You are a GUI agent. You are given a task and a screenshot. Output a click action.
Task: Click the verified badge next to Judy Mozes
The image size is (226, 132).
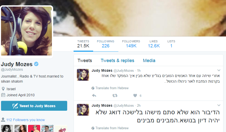tap(36, 64)
